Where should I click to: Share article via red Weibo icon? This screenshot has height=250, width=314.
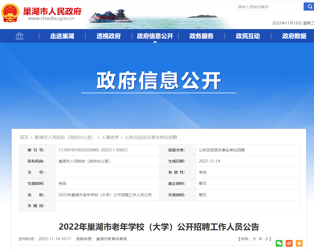(x=289, y=243)
